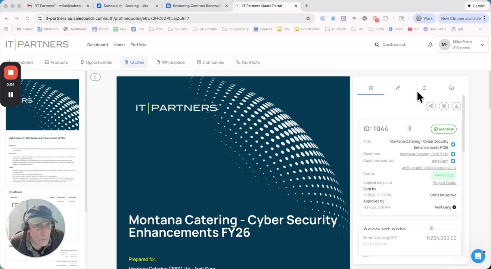491x269 pixels.
Task: Open the Jira bookmark
Action: [137, 29]
